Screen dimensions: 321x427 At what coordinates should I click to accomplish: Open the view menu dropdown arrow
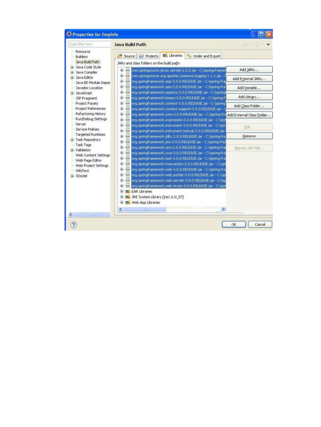pyautogui.click(x=268, y=44)
